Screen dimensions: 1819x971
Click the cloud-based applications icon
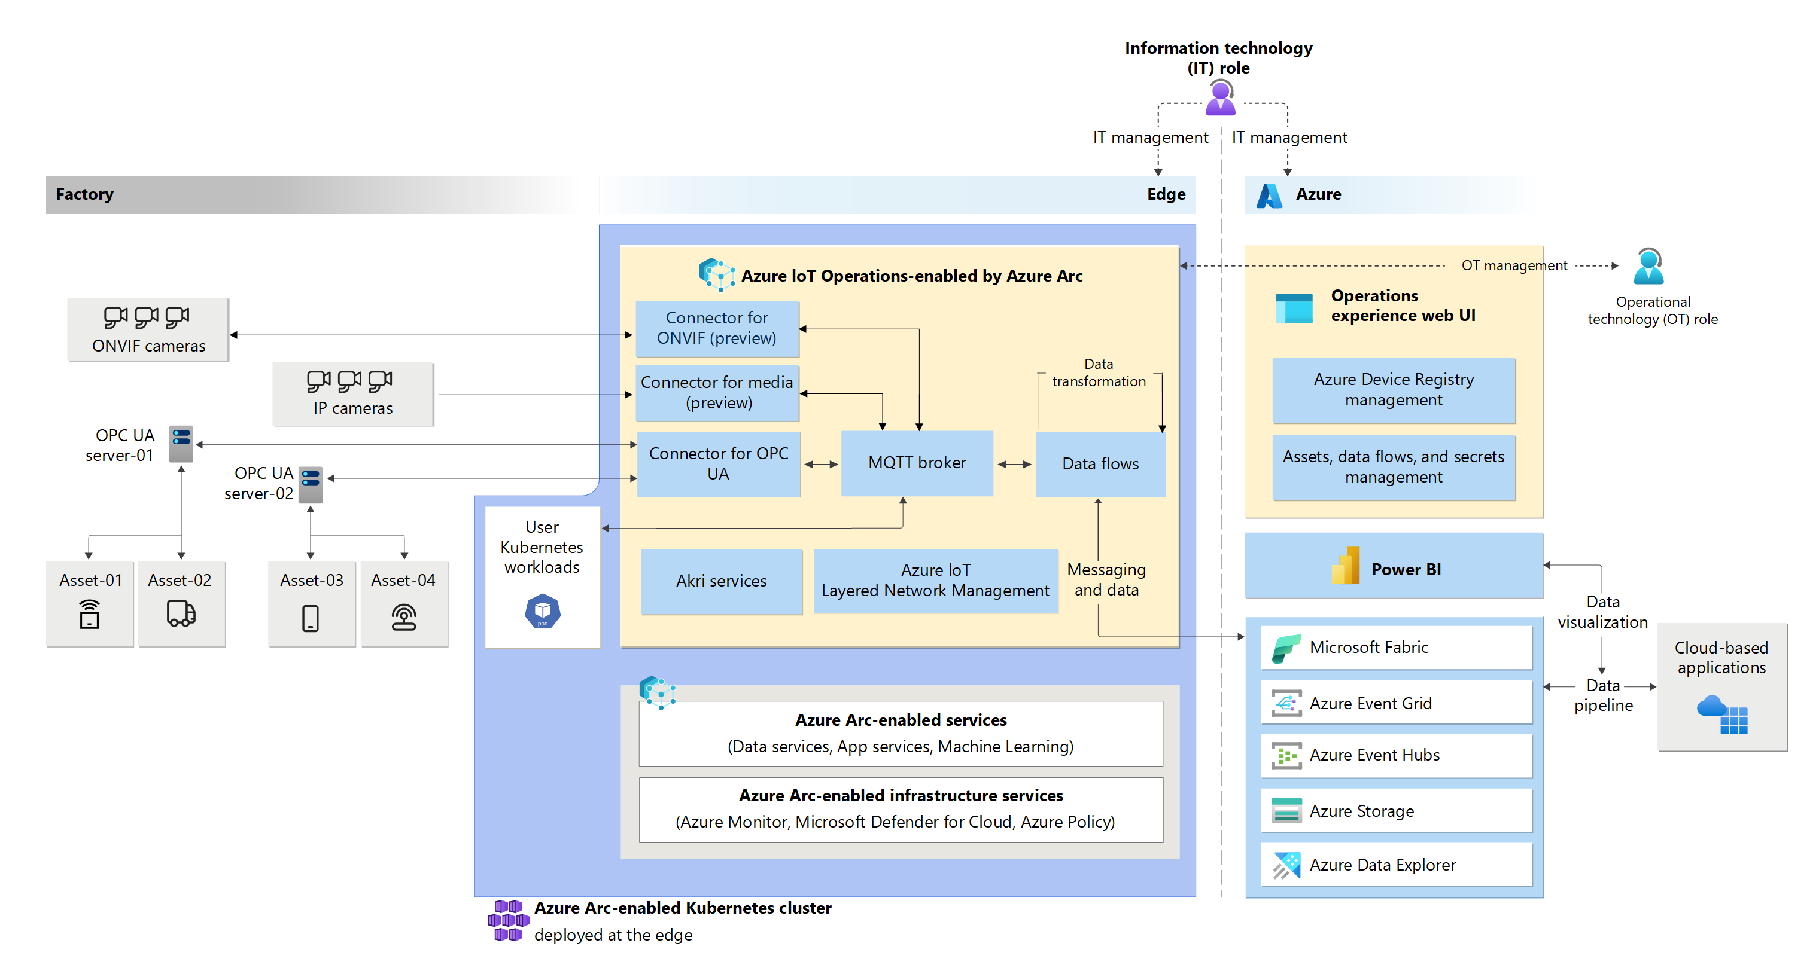pos(1722,714)
